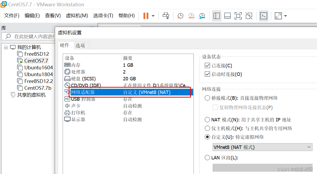Collapse the 我的计算机 tree node
Image resolution: width=317 pixels, height=174 pixels.
coord(6,47)
